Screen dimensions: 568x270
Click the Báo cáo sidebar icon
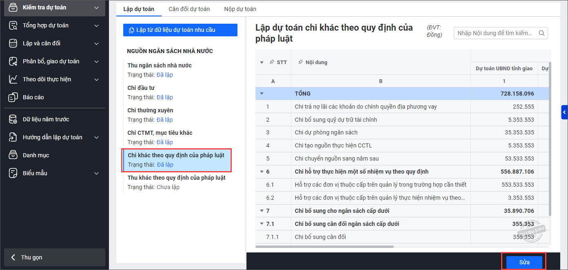click(x=13, y=97)
